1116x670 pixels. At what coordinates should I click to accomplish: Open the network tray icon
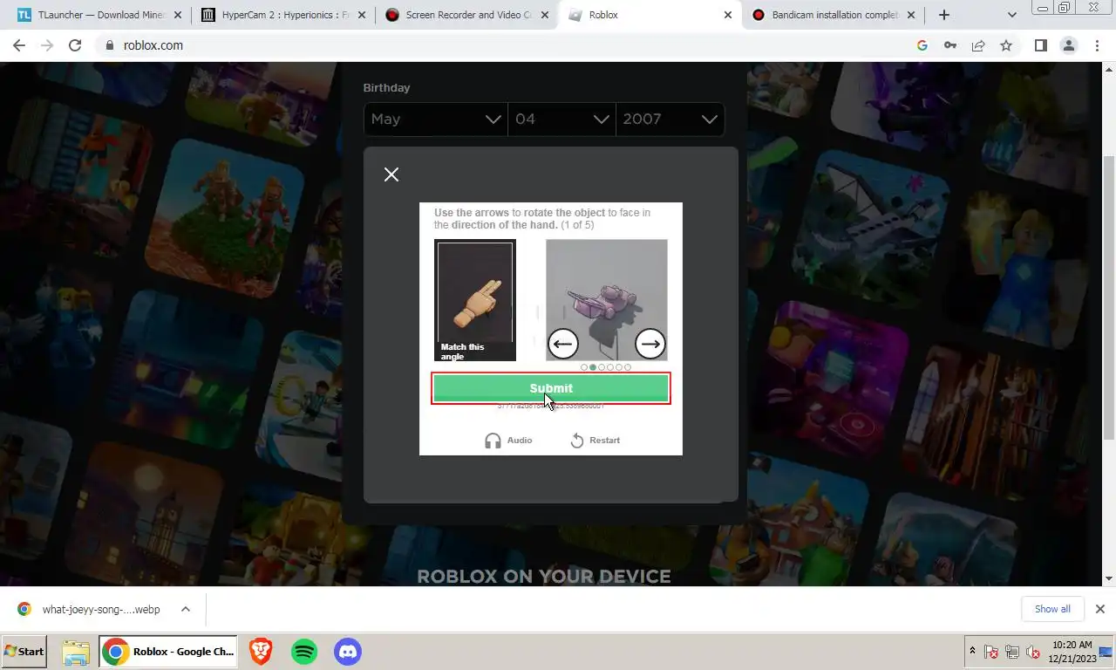tap(1012, 652)
